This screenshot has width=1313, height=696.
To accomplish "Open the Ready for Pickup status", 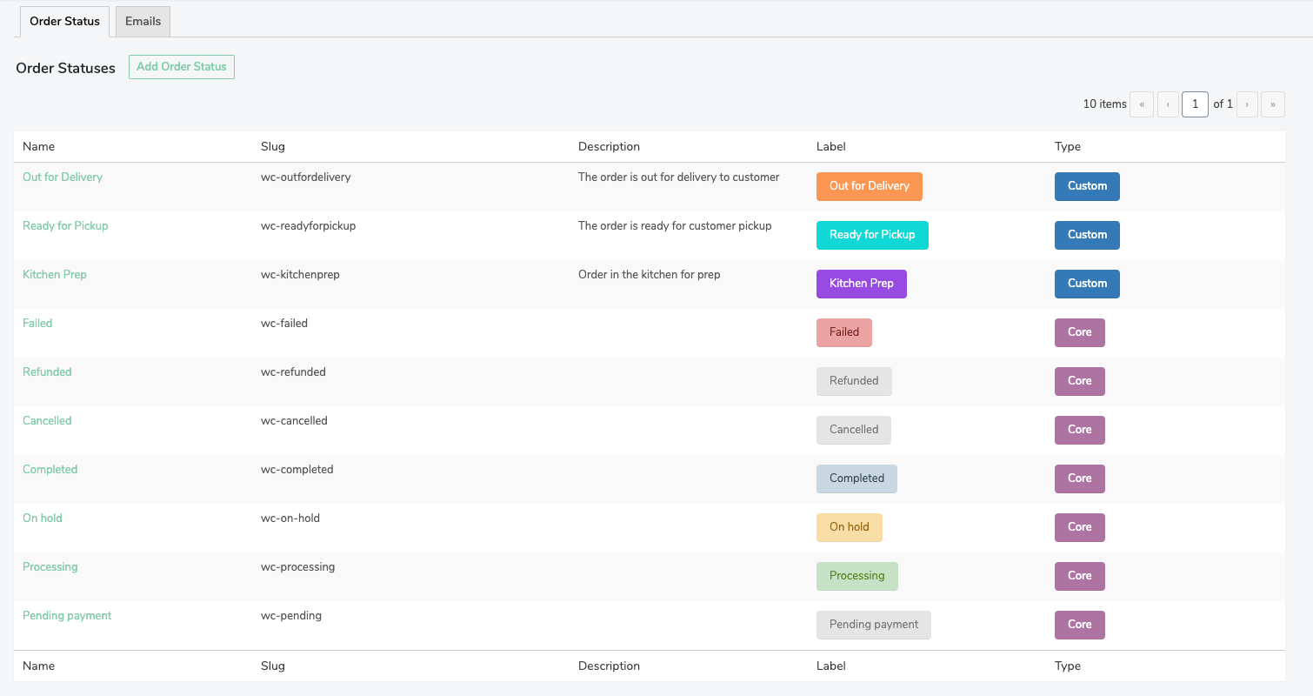I will 65,225.
